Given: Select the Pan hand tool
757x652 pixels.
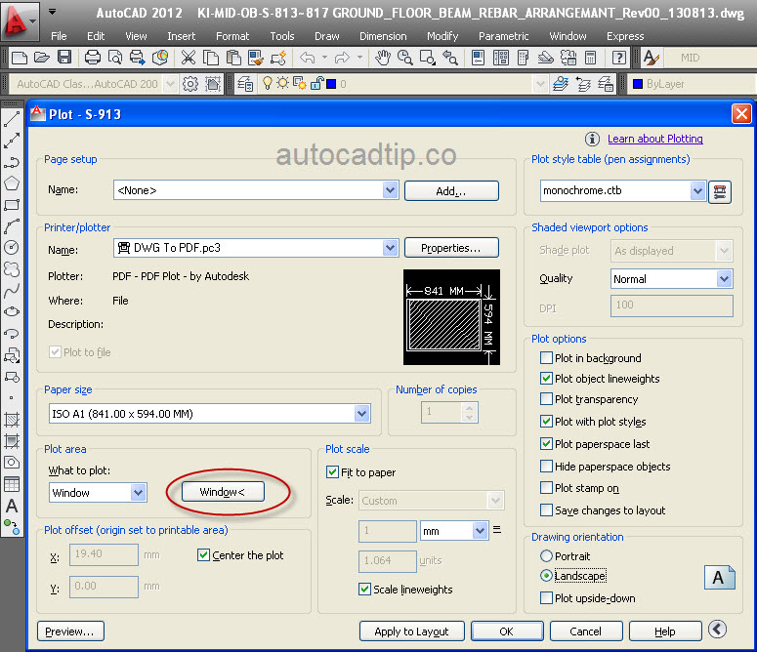Looking at the screenshot, I should [x=383, y=58].
